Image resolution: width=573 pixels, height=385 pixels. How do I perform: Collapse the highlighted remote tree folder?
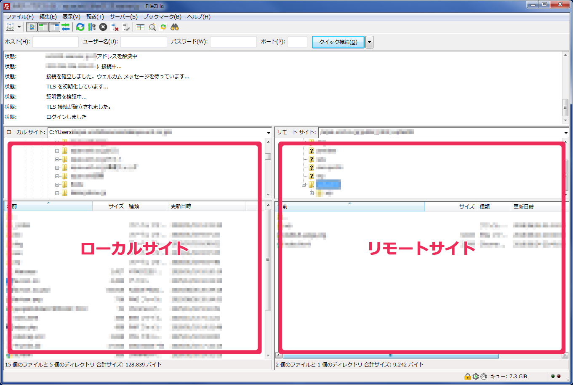pos(304,184)
